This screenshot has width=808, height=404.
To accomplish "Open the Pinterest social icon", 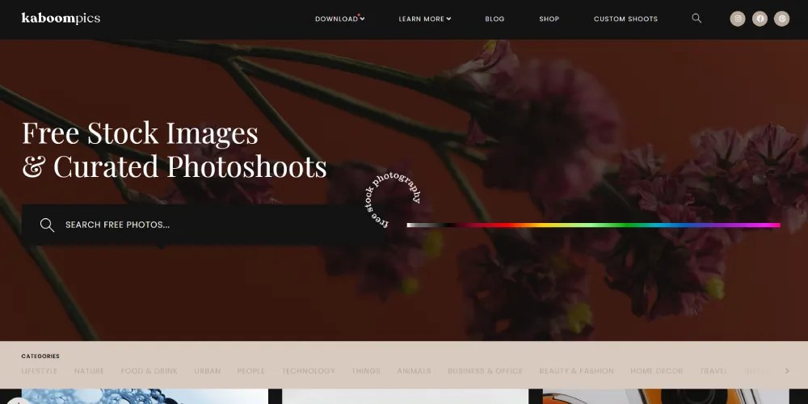I will (781, 19).
